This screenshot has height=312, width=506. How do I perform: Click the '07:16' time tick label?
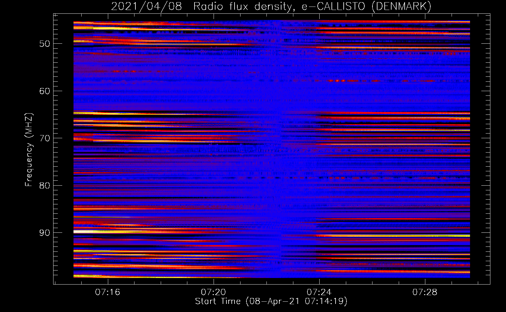(x=108, y=292)
